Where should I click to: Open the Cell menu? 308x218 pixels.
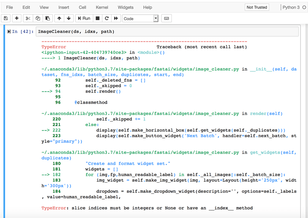[x=83, y=7]
